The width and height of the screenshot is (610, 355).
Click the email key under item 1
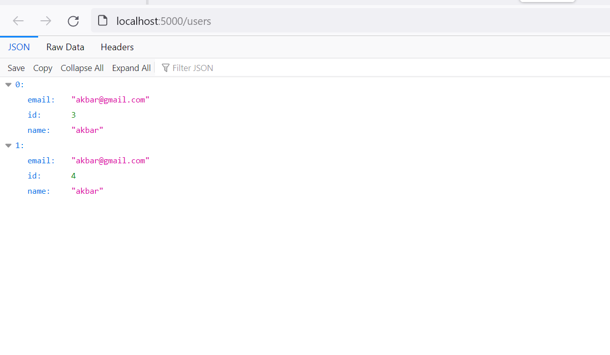[x=41, y=161]
